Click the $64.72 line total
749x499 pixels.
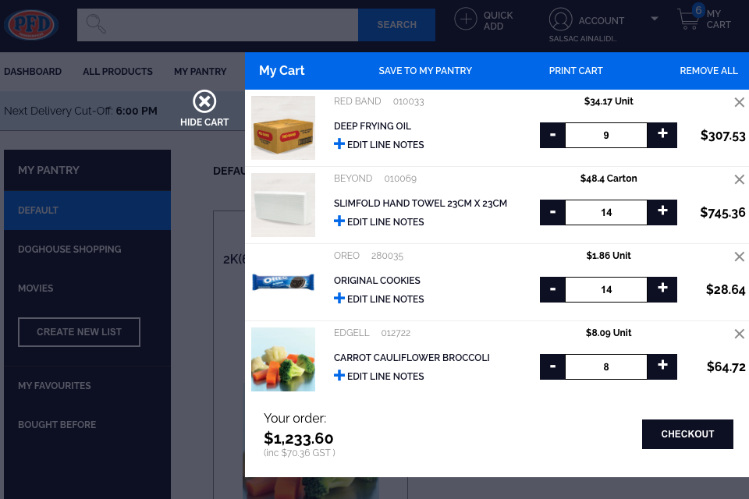coord(726,366)
